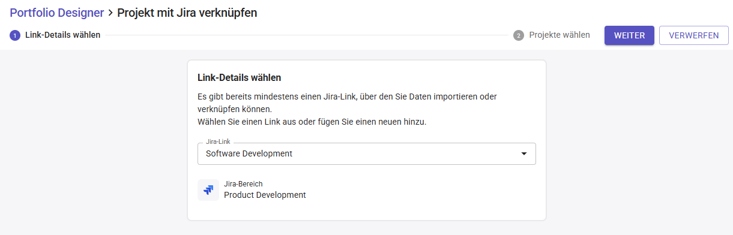Click the WEITER button
The width and height of the screenshot is (733, 235).
click(x=629, y=35)
